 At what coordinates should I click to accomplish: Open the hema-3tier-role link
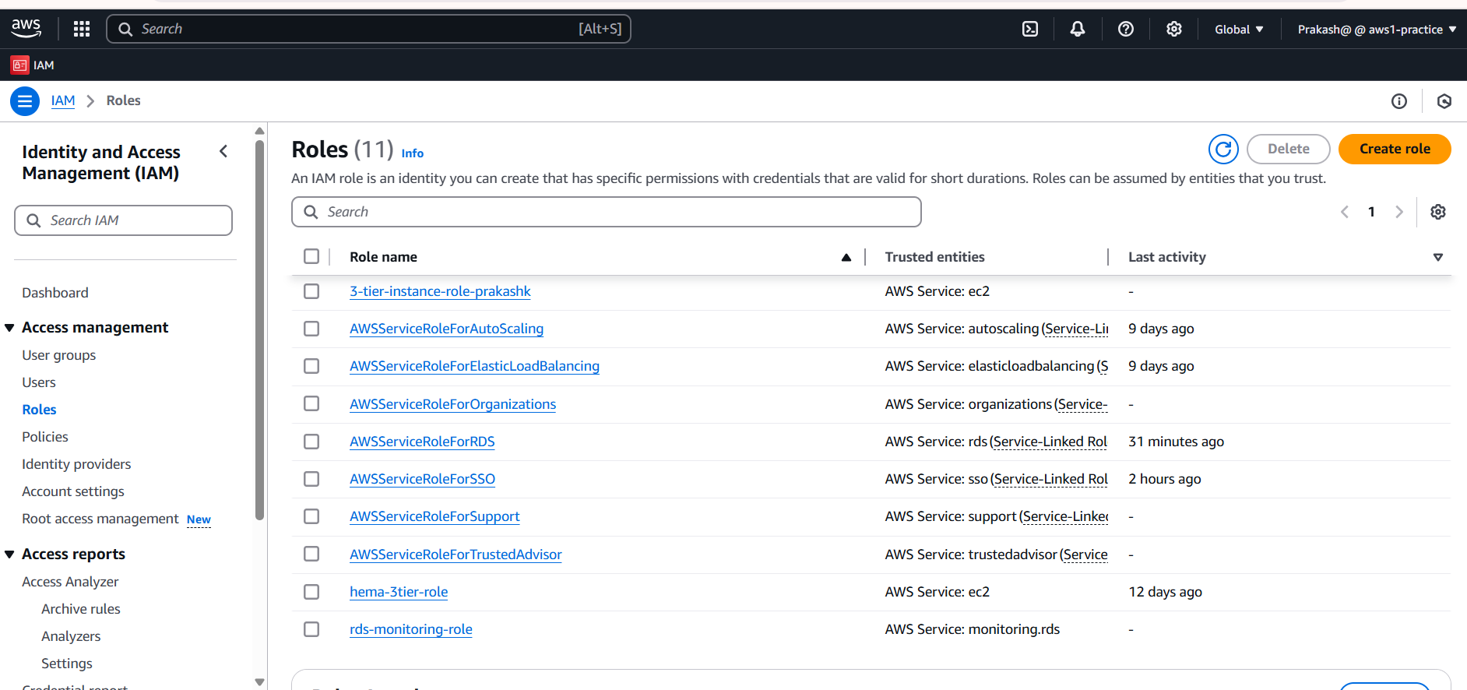[x=399, y=592]
